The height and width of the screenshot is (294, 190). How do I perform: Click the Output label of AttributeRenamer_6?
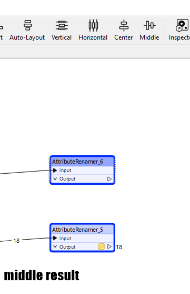(67, 179)
